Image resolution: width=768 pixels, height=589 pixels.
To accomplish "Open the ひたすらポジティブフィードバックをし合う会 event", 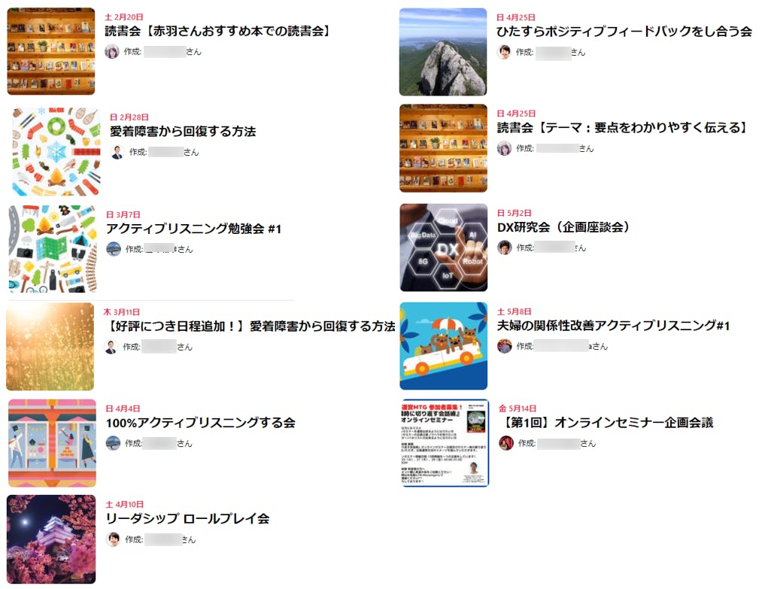I will [624, 32].
